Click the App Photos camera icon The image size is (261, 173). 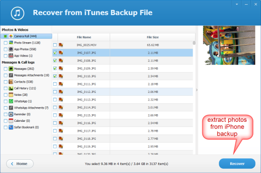coord(11,49)
